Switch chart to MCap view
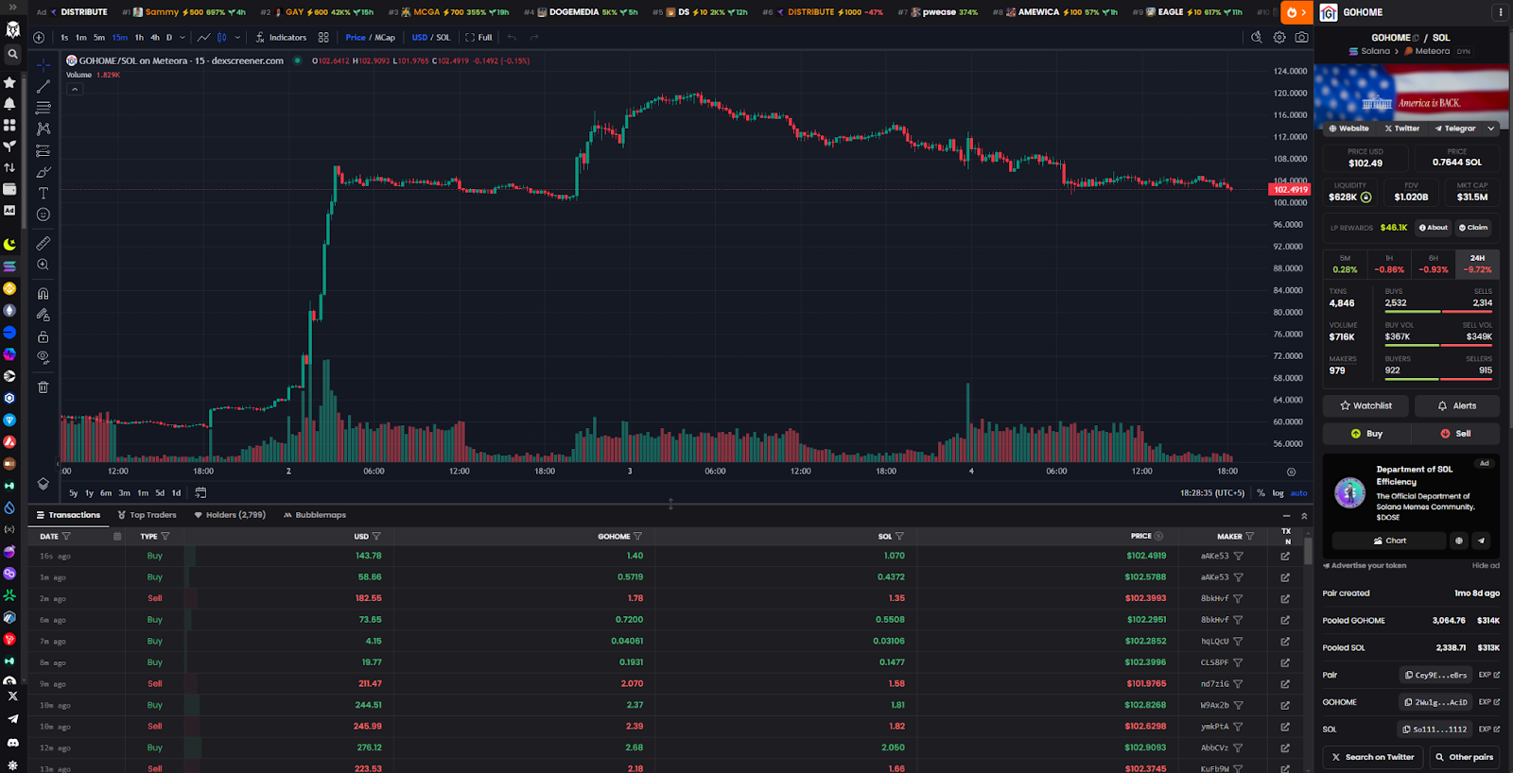 pyautogui.click(x=385, y=38)
